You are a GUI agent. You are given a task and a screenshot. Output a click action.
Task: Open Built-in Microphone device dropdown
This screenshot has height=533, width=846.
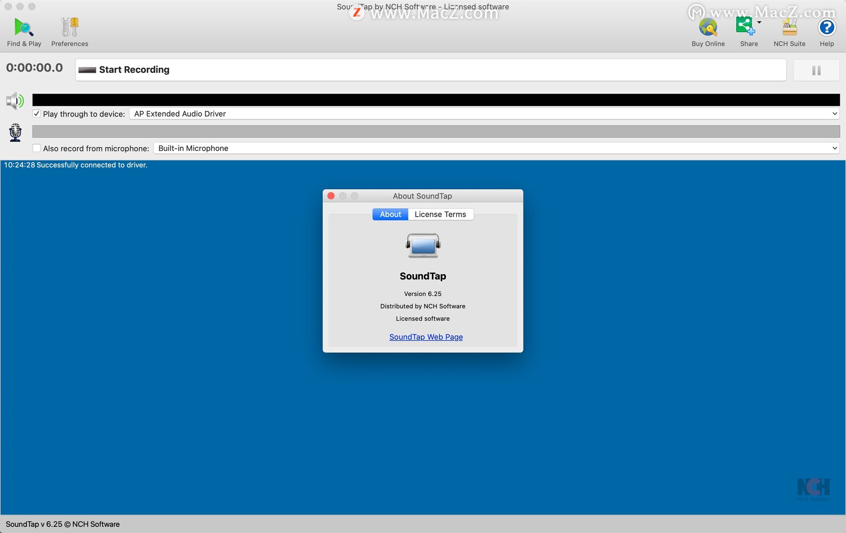tap(496, 148)
